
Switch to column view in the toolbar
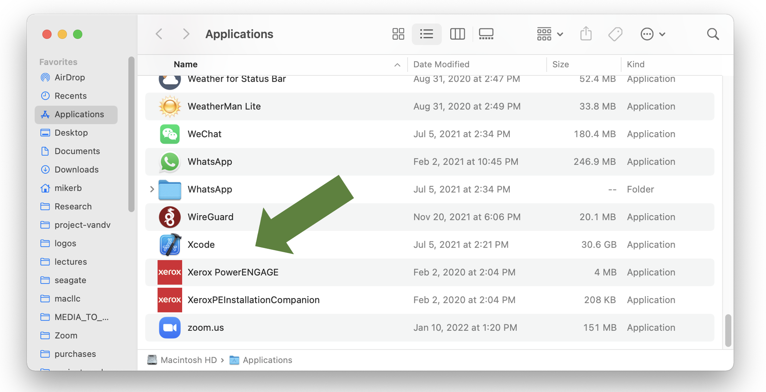[457, 34]
